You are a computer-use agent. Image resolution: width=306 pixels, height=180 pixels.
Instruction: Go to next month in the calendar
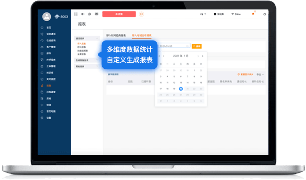coord(198,56)
